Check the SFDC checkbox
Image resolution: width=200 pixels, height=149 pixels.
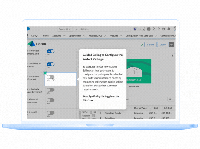(x=80, y=112)
